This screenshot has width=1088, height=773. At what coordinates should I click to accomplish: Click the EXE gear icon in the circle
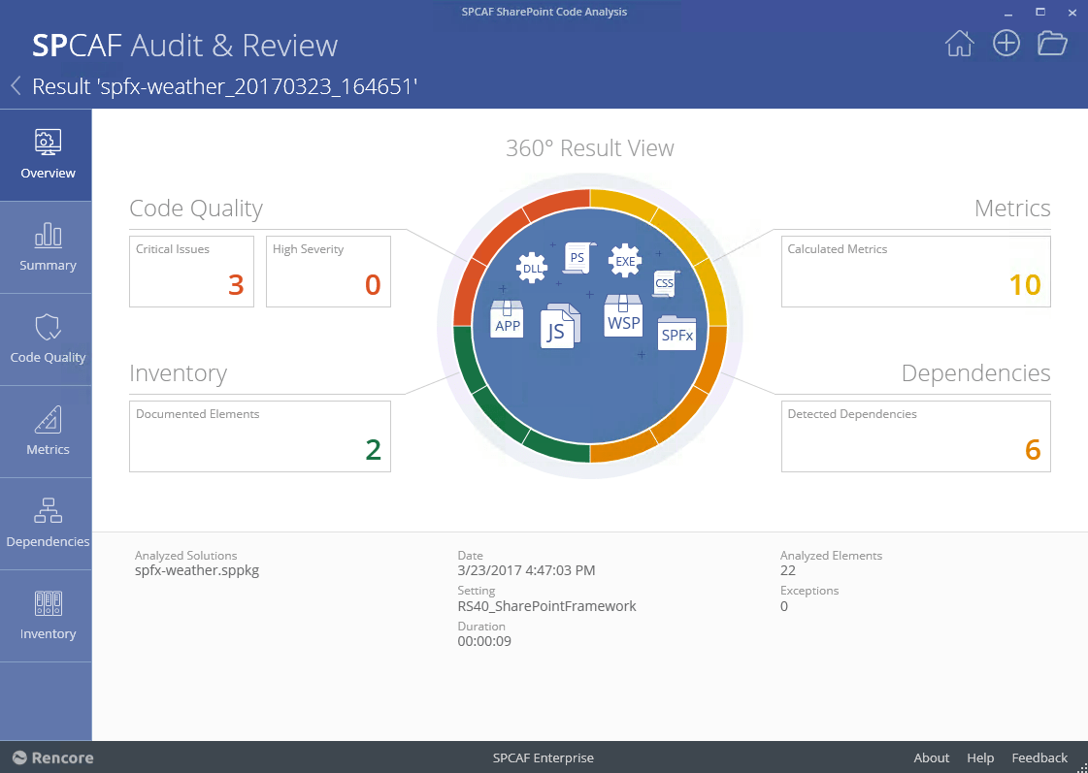624,261
